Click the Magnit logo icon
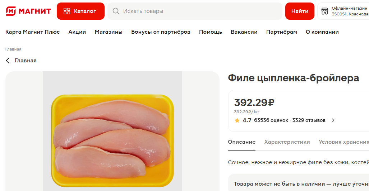 point(11,11)
